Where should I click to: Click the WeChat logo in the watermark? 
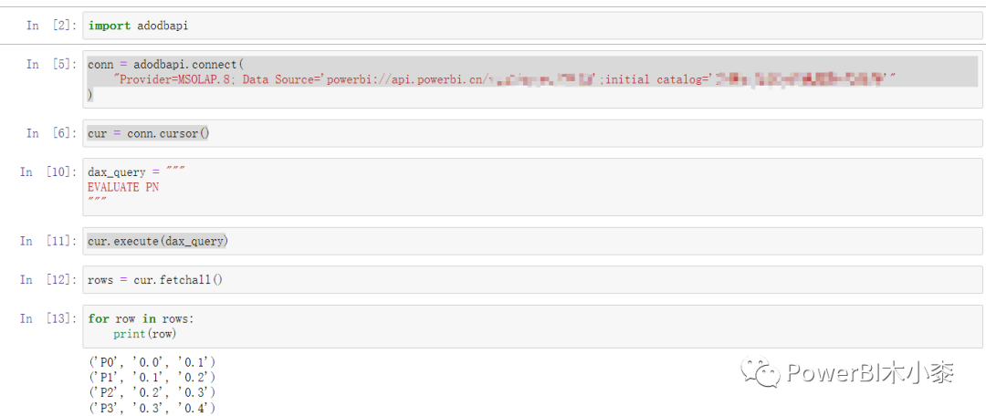click(759, 372)
